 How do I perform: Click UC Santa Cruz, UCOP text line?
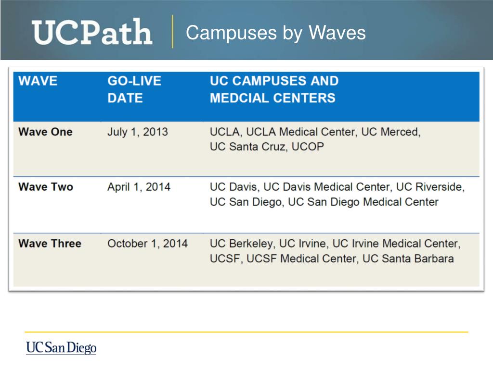point(267,147)
